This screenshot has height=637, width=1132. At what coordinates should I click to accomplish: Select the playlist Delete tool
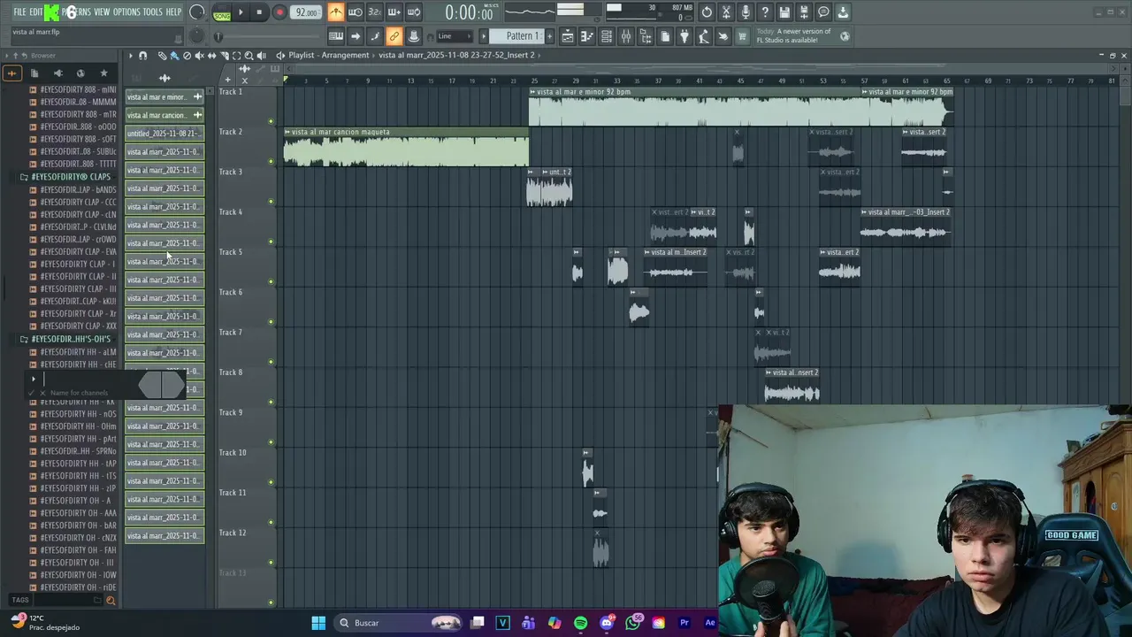(187, 55)
